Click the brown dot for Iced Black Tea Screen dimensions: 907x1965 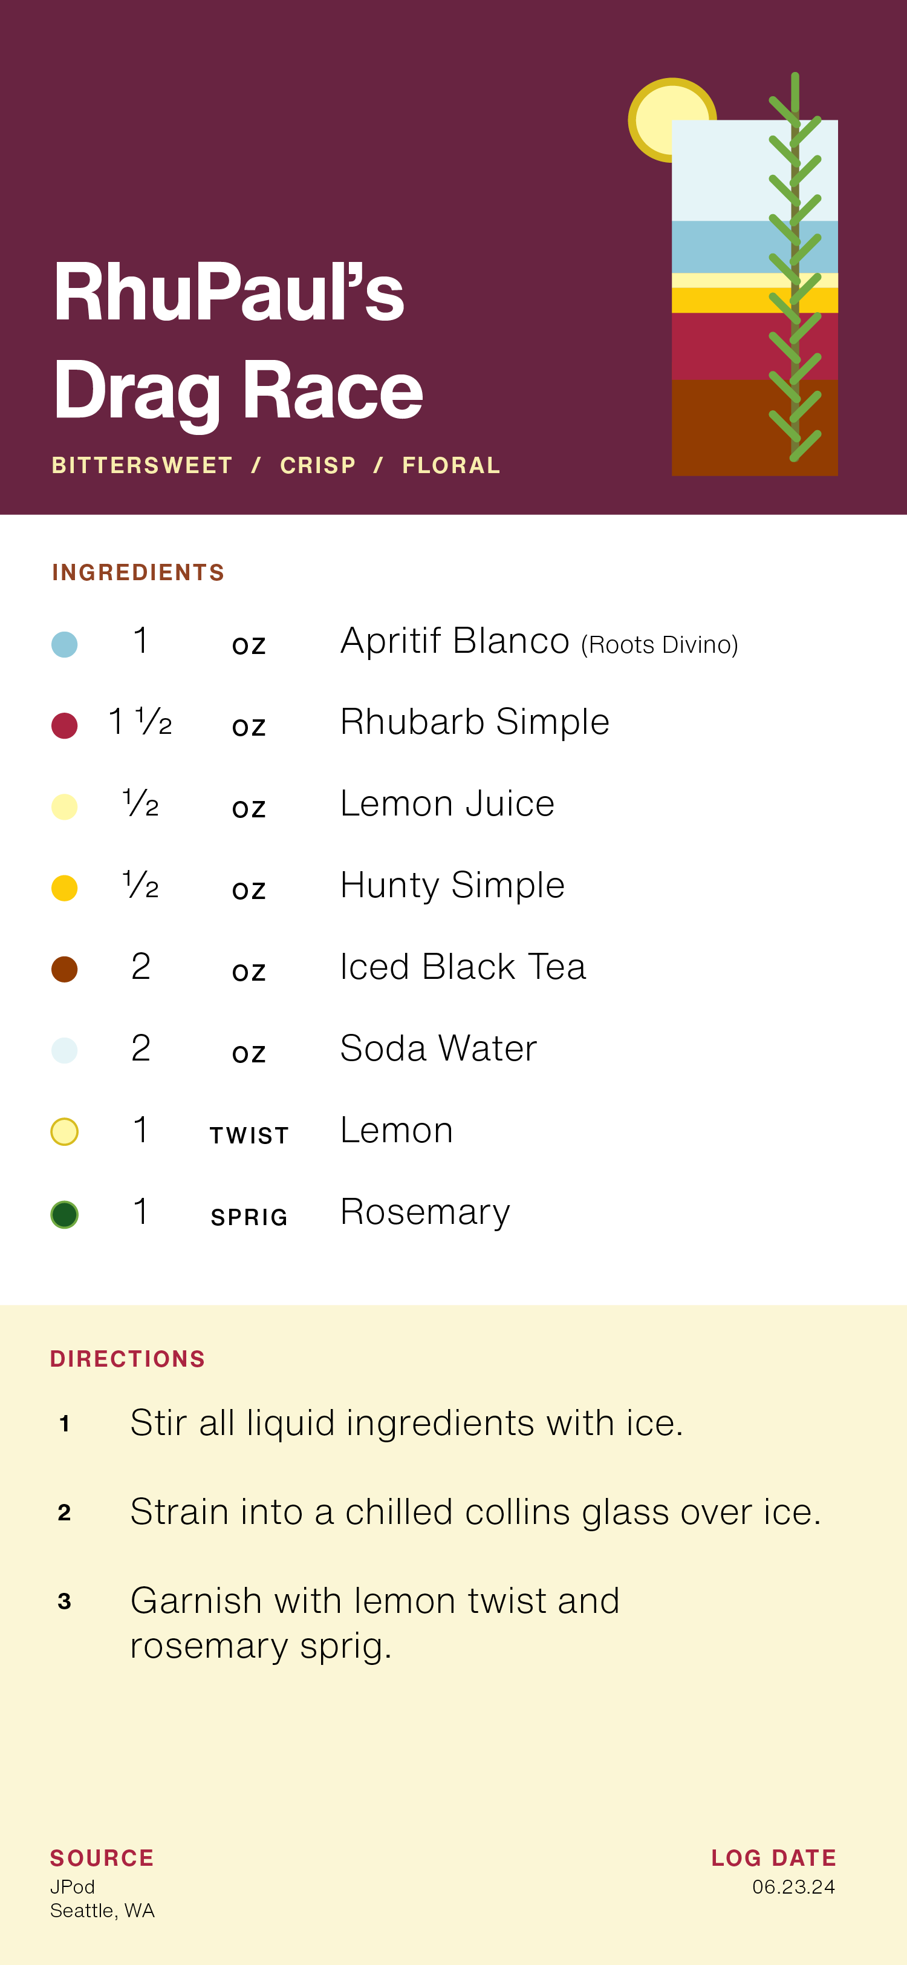(64, 970)
